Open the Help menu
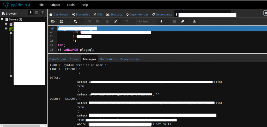Screen dimensions: 267x127 point(85,5)
